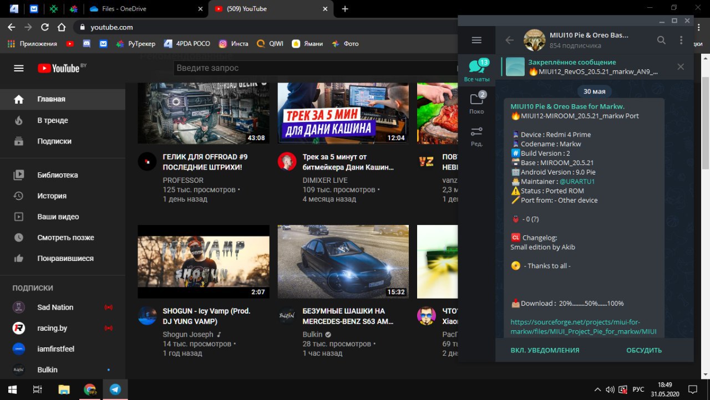The height and width of the screenshot is (400, 710).
Task: Open the Mercedes S63 video thumbnail
Action: [343, 261]
